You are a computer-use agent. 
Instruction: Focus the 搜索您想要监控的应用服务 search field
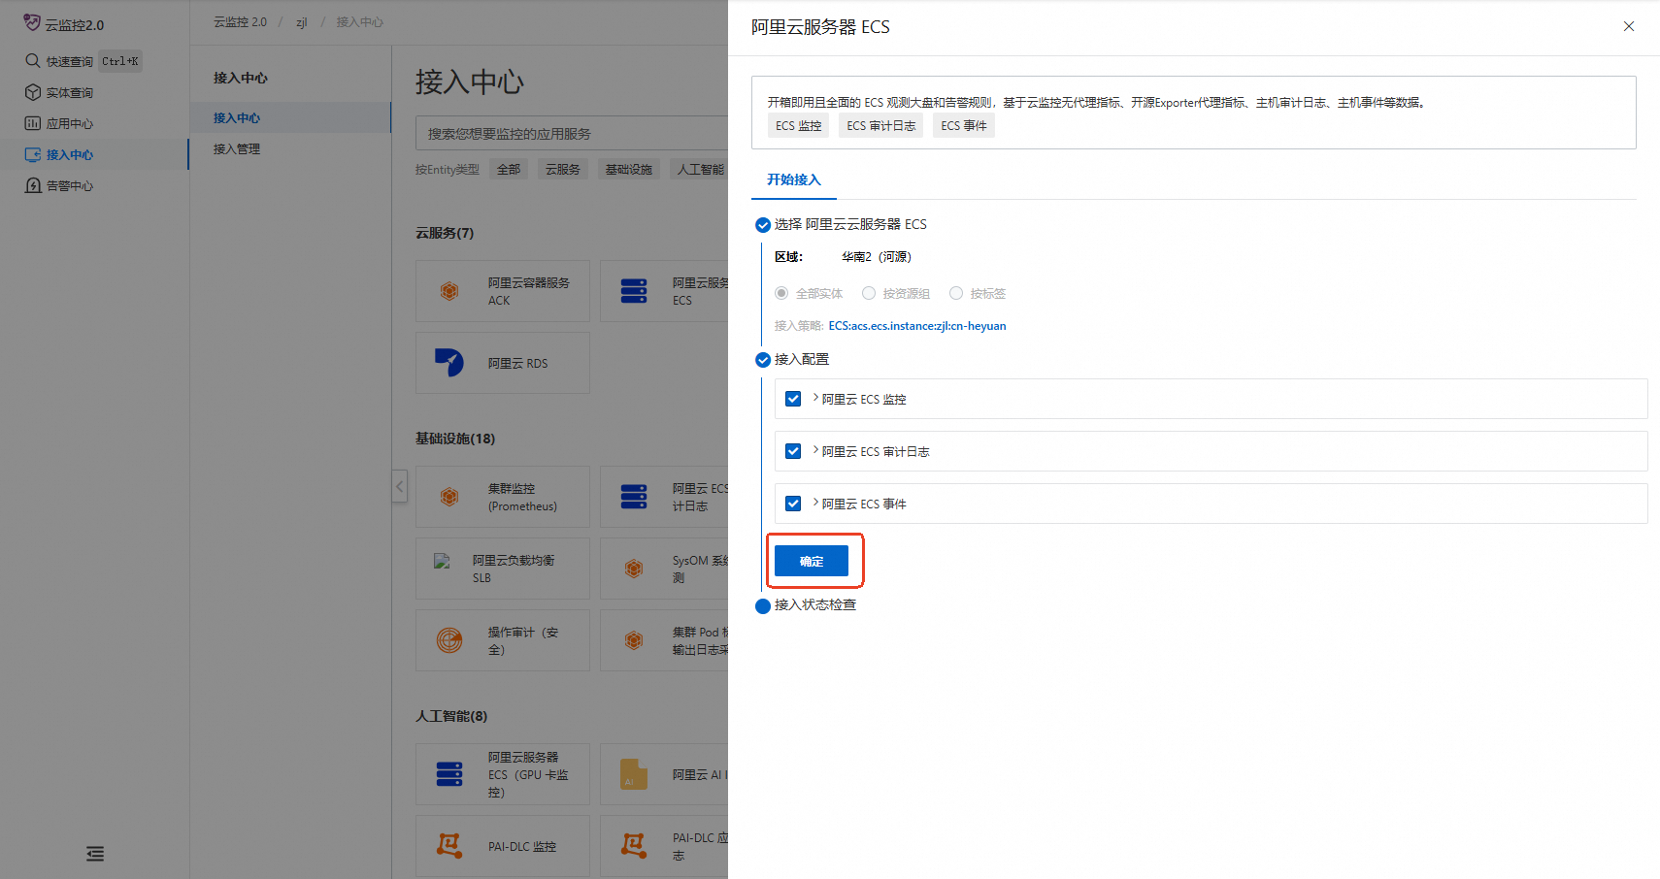point(572,133)
